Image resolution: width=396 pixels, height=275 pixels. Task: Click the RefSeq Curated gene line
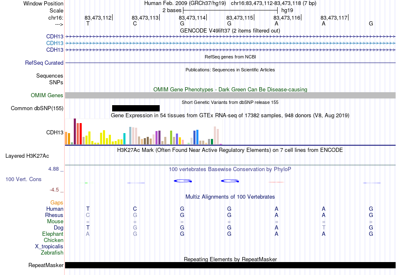[230, 63]
